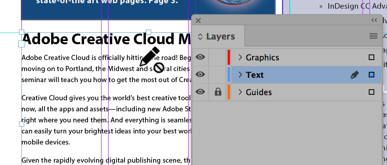Screen dimensions: 387x165
Task: Click the Graphics layer selection square
Action: click(x=371, y=57)
